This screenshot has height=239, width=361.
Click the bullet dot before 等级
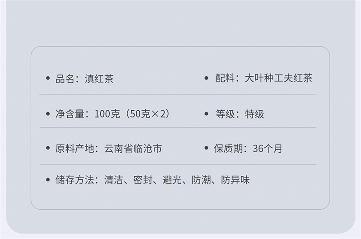tap(207, 114)
